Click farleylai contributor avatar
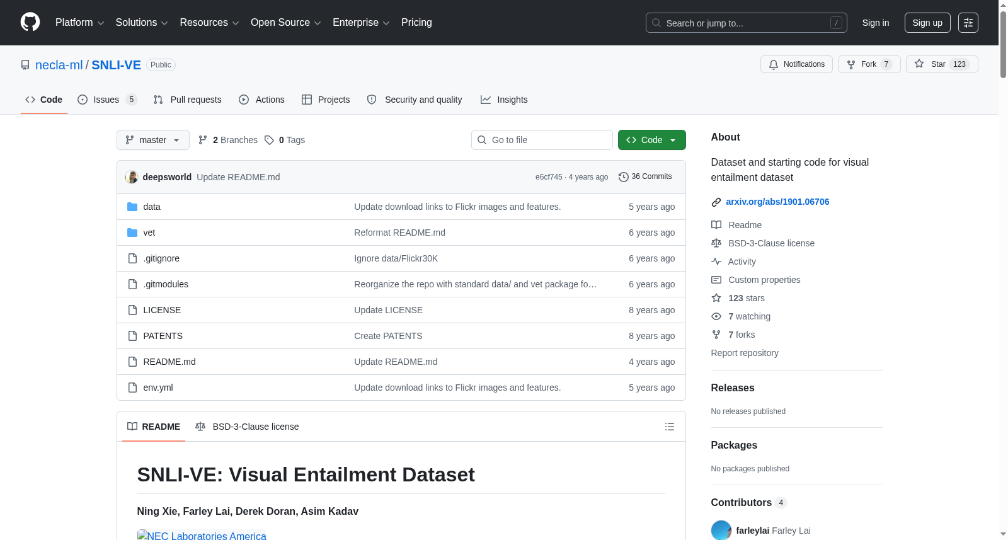This screenshot has height=540, width=1008. pyautogui.click(x=721, y=530)
